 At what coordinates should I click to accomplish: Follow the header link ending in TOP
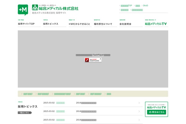126,6
